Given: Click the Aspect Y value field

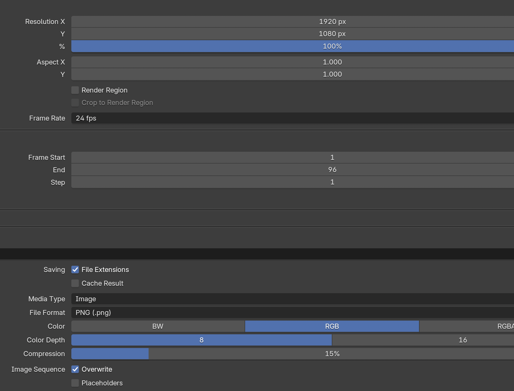Looking at the screenshot, I should (293, 74).
